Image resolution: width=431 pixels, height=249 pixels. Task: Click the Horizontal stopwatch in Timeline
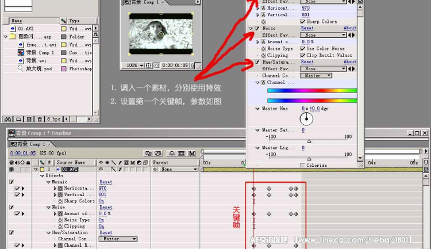coord(60,188)
